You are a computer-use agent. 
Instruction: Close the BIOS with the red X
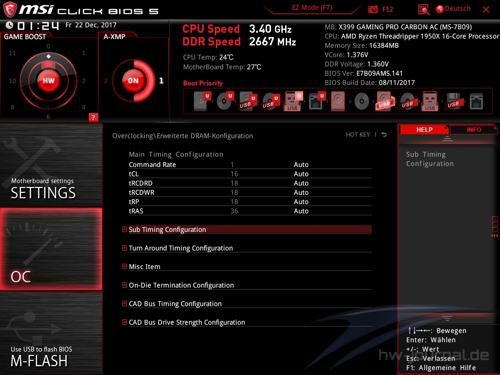486,10
